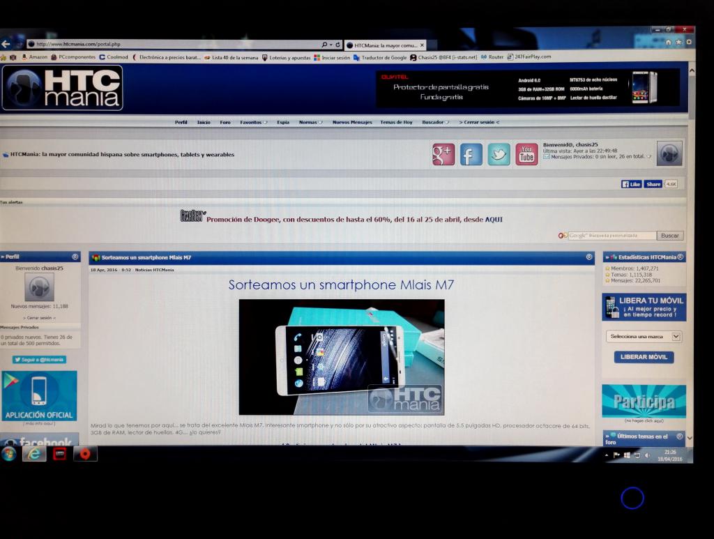This screenshot has width=714, height=539.
Task: Click the Participa banner
Action: 644,401
